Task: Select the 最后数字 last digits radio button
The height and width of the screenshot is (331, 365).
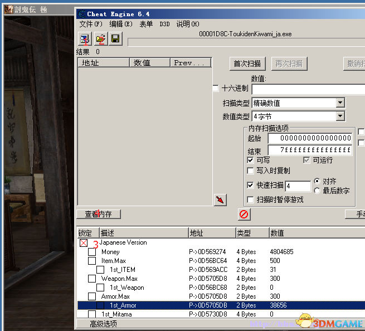Action: pos(317,191)
